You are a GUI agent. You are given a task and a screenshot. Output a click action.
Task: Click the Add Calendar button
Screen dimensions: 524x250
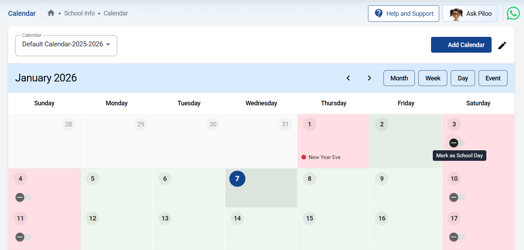[461, 45]
